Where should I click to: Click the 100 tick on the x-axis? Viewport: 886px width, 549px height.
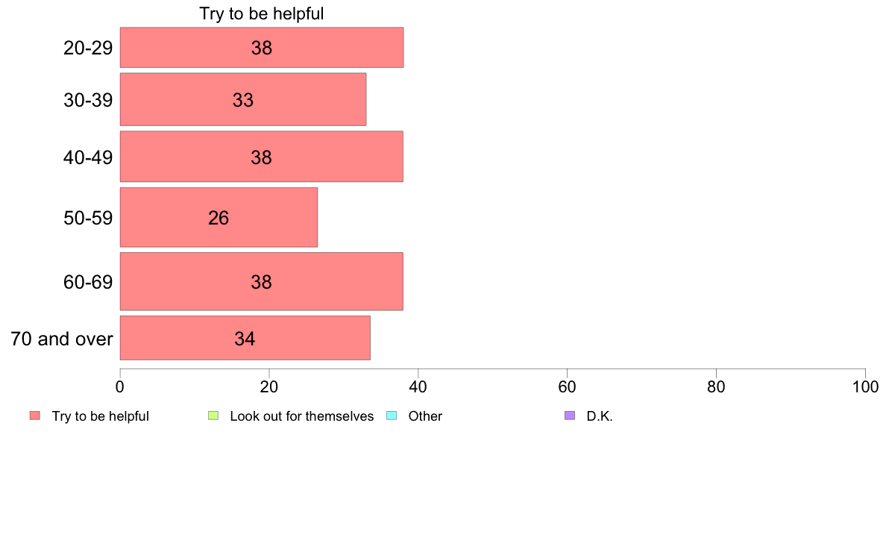coord(865,386)
